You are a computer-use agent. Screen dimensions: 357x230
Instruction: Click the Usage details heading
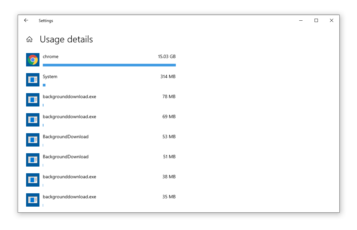66,39
